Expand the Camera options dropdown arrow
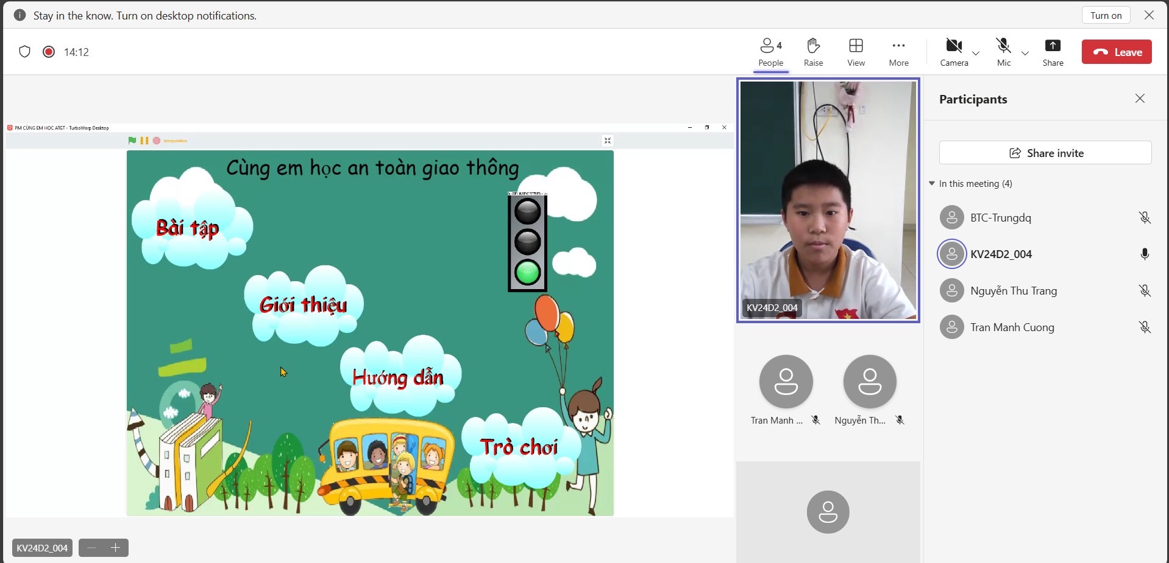This screenshot has width=1169, height=563. [x=976, y=53]
